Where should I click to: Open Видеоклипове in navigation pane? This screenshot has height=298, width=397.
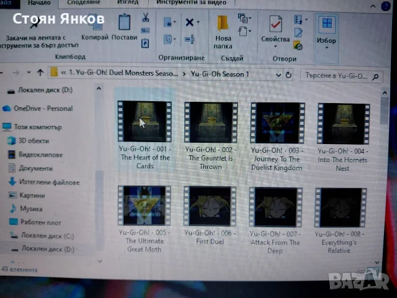coord(35,155)
